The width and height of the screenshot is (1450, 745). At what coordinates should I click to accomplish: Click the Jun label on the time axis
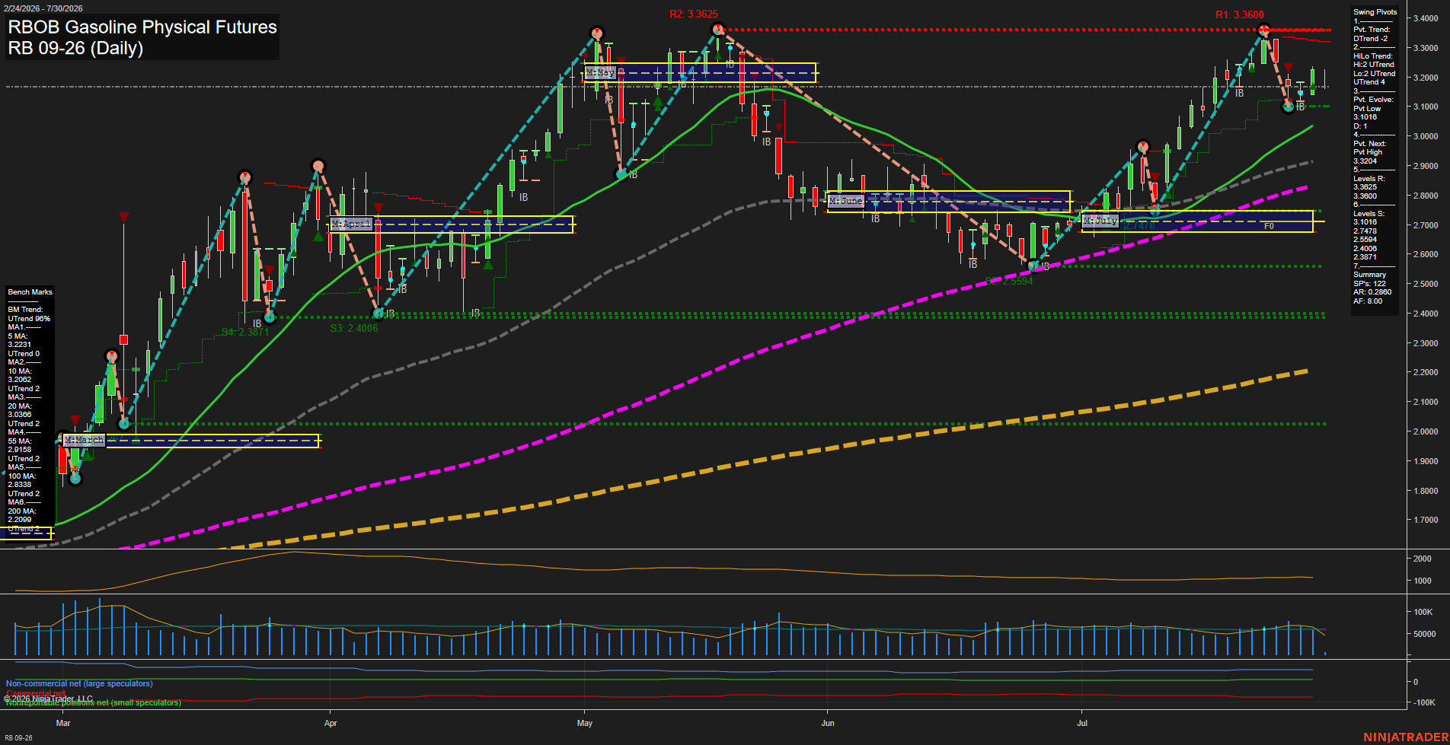point(828,723)
